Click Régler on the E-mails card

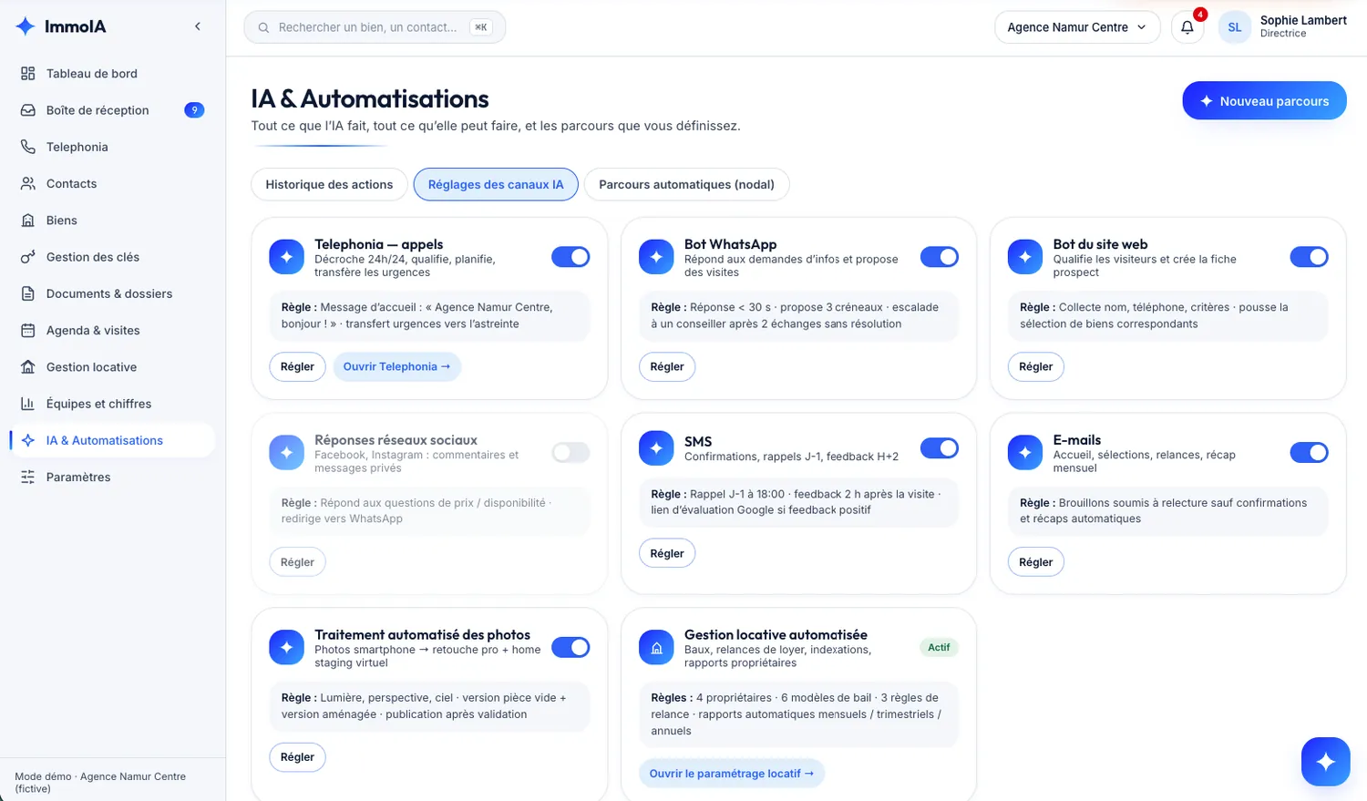1035,562
